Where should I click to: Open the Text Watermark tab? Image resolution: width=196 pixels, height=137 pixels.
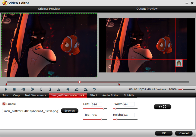pos(36,95)
